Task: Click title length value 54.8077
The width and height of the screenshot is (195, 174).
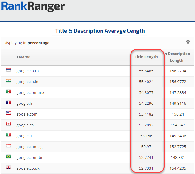Action: pyautogui.click(x=146, y=92)
